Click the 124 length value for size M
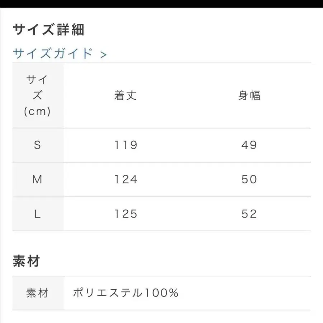 (x=125, y=179)
